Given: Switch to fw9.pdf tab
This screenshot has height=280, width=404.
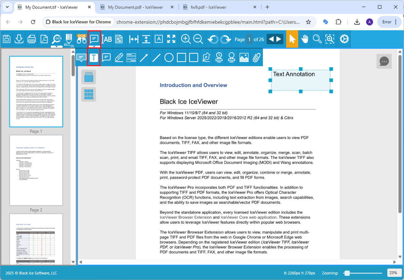Looking at the screenshot, I should pyautogui.click(x=209, y=7).
